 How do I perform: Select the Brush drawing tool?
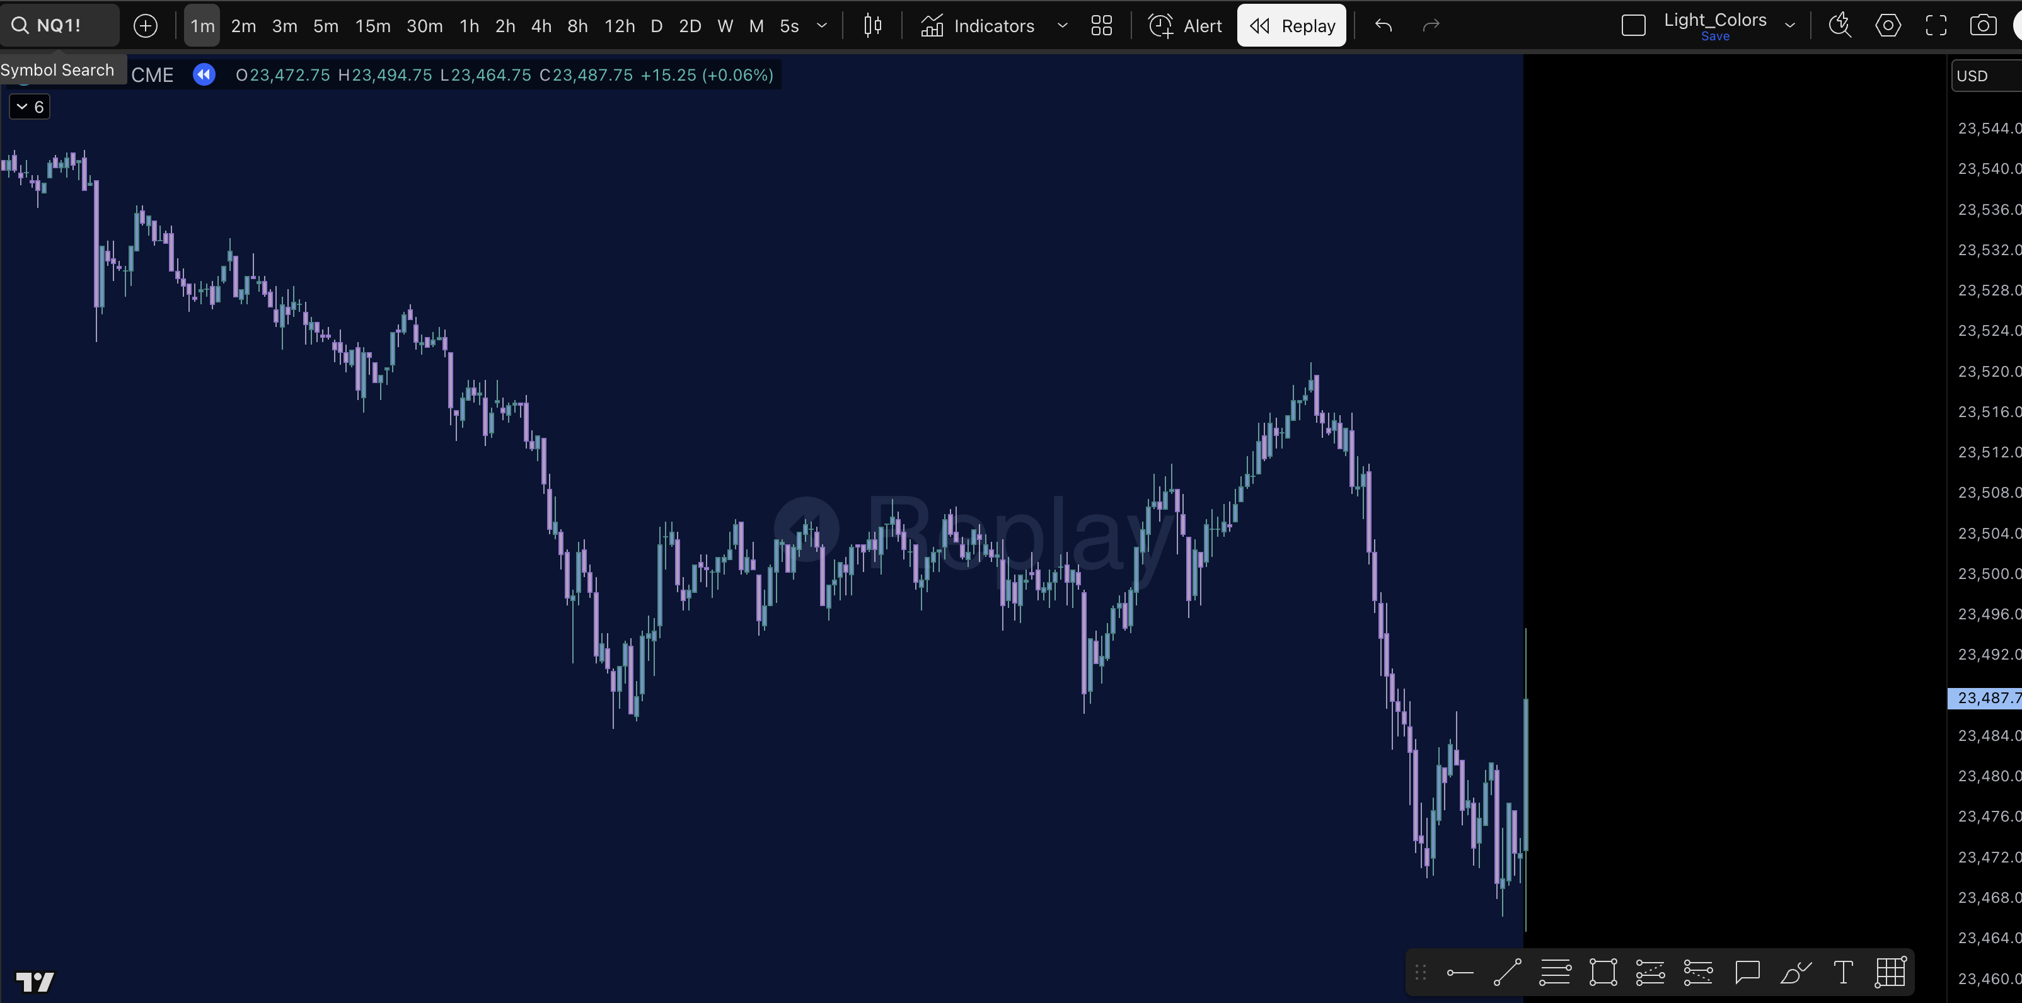tap(1795, 973)
